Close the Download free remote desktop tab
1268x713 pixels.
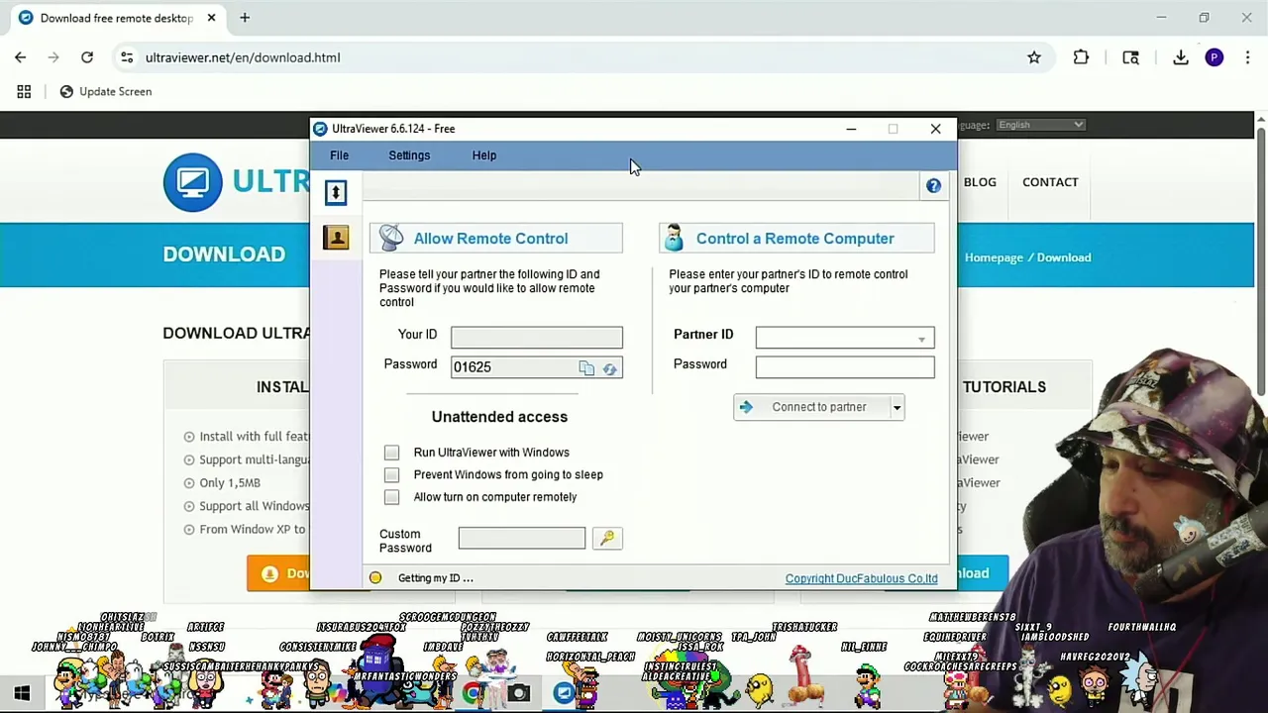click(x=211, y=18)
